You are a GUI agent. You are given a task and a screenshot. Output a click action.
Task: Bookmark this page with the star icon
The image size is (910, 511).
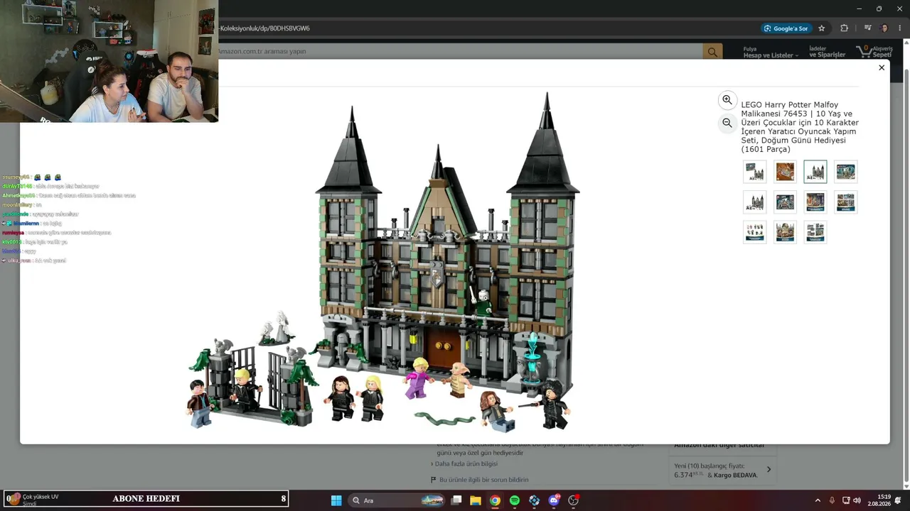pyautogui.click(x=822, y=28)
